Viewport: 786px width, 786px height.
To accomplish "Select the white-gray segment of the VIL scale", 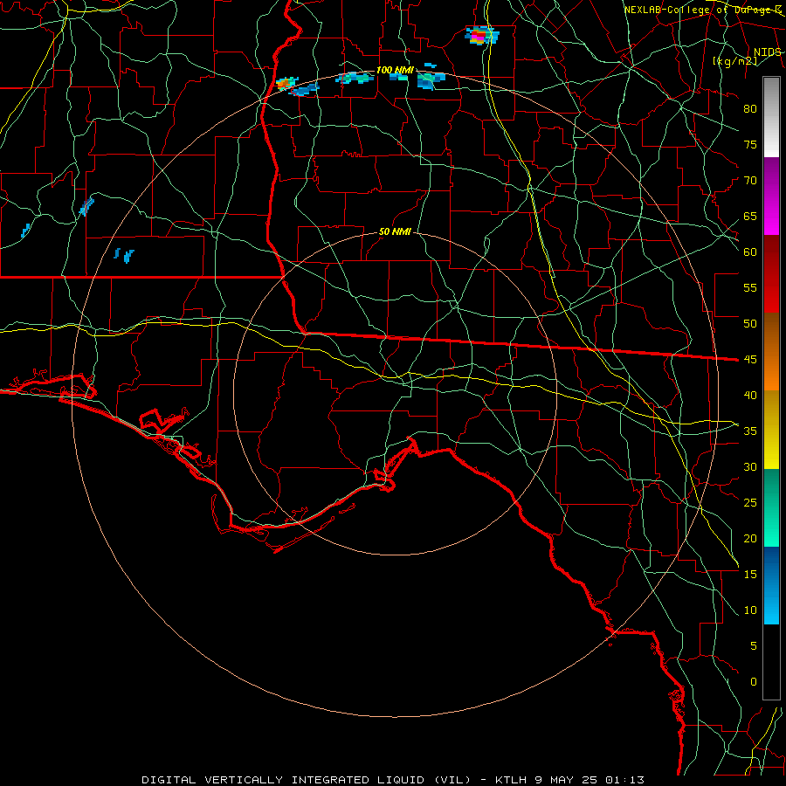I will tap(771, 117).
